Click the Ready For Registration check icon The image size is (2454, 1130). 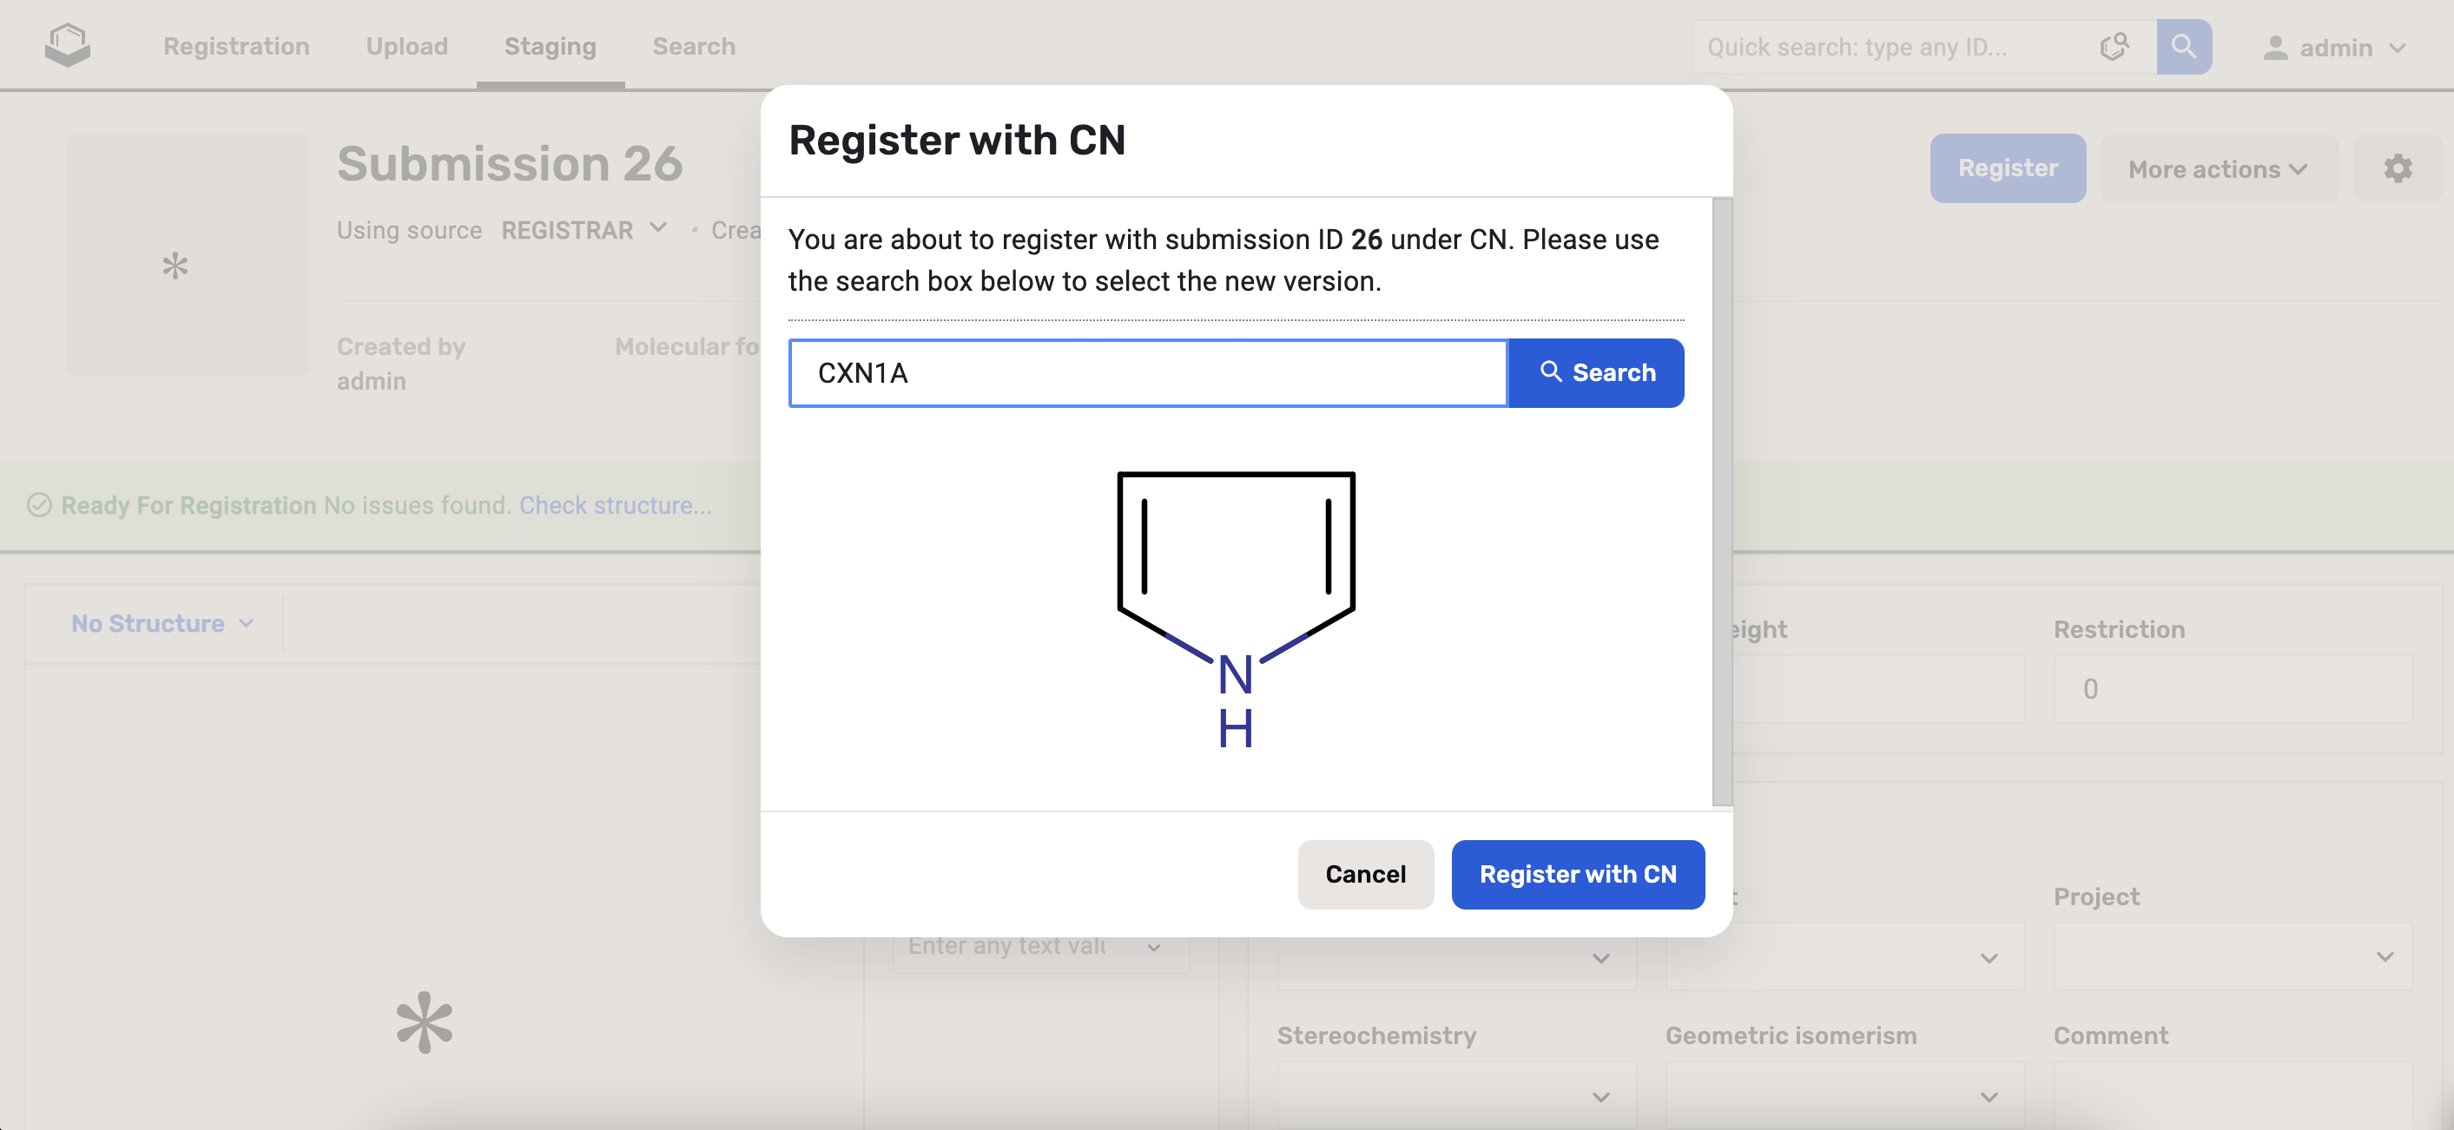pos(39,504)
